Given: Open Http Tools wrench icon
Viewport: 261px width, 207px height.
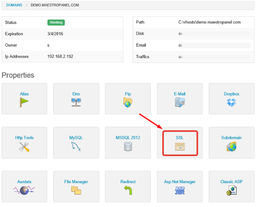Looking at the screenshot, I should (x=24, y=147).
